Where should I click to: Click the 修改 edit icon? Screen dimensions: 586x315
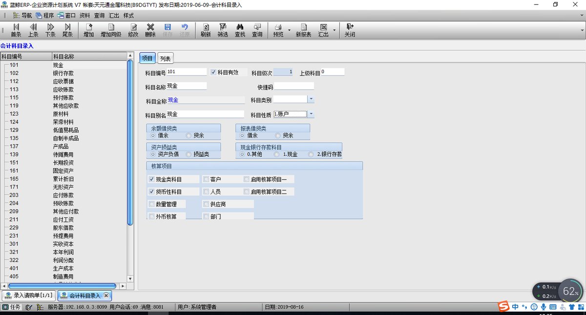(x=133, y=30)
